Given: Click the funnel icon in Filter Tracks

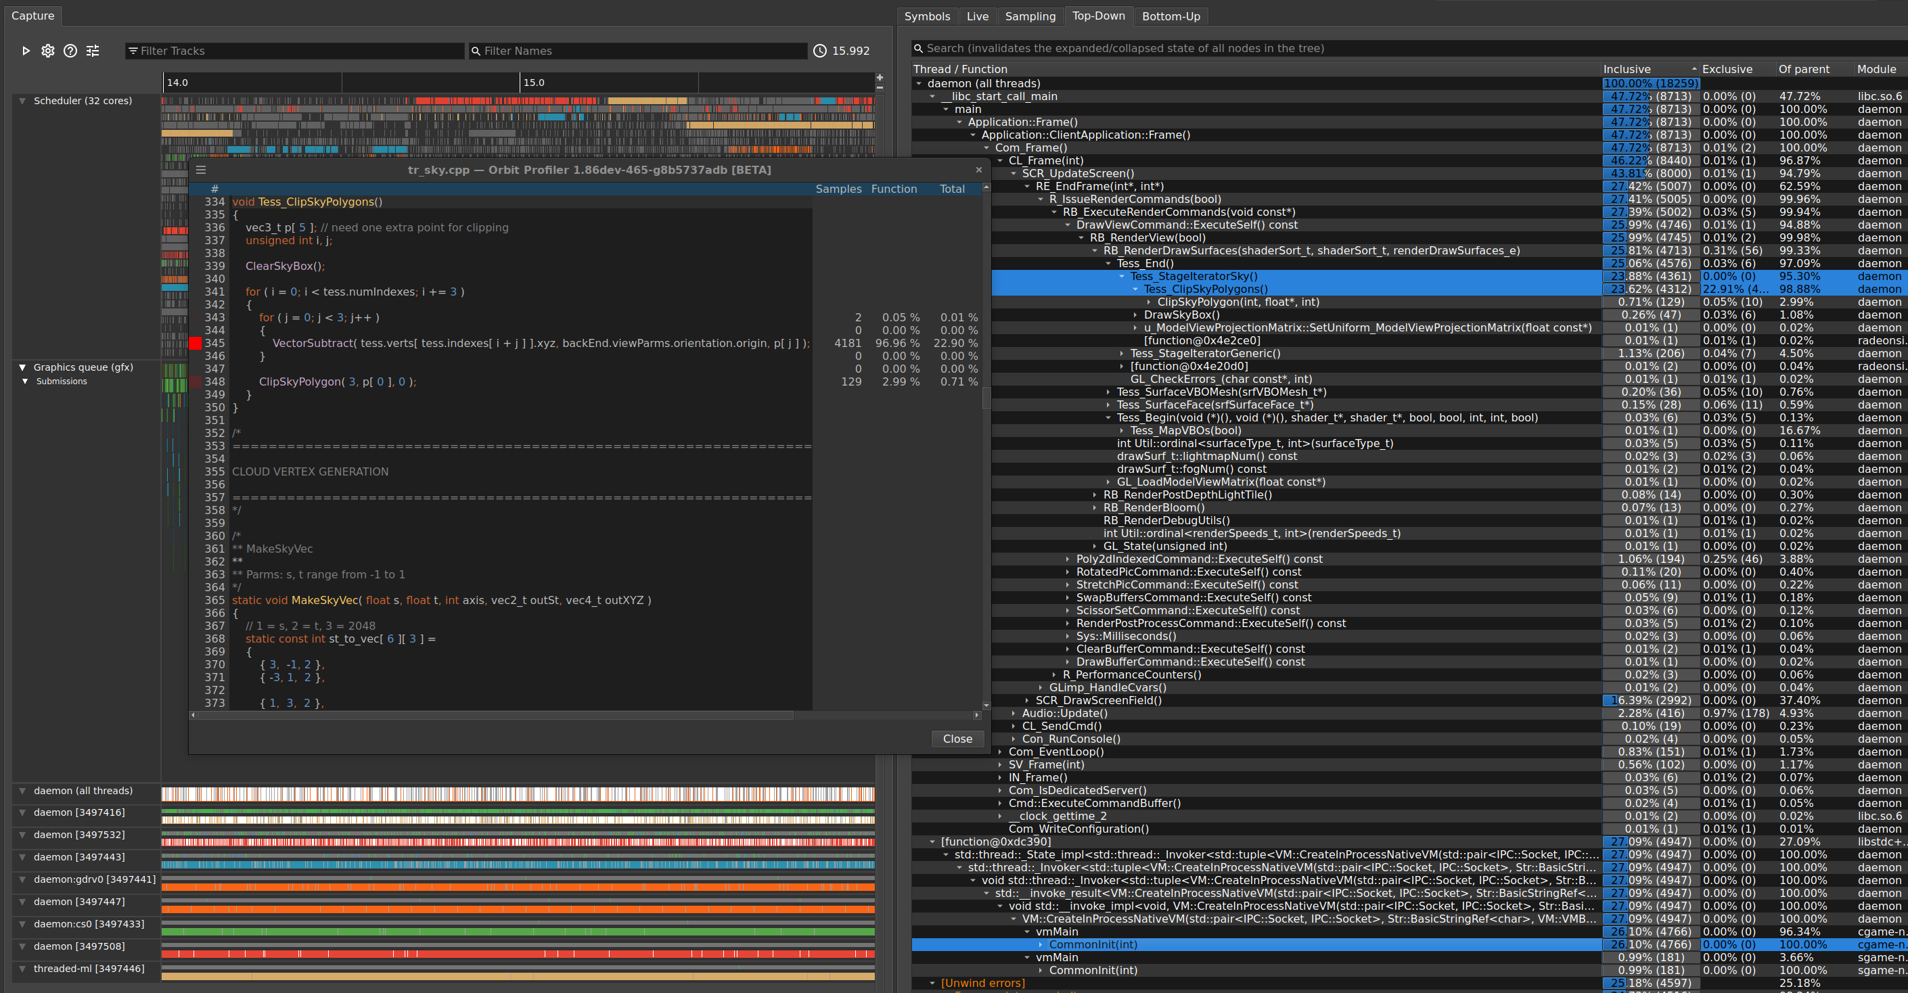Looking at the screenshot, I should 132,50.
